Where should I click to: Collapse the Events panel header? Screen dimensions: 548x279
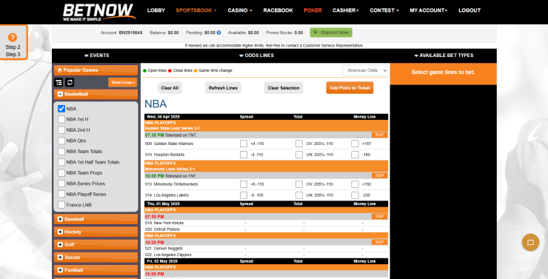[96, 56]
